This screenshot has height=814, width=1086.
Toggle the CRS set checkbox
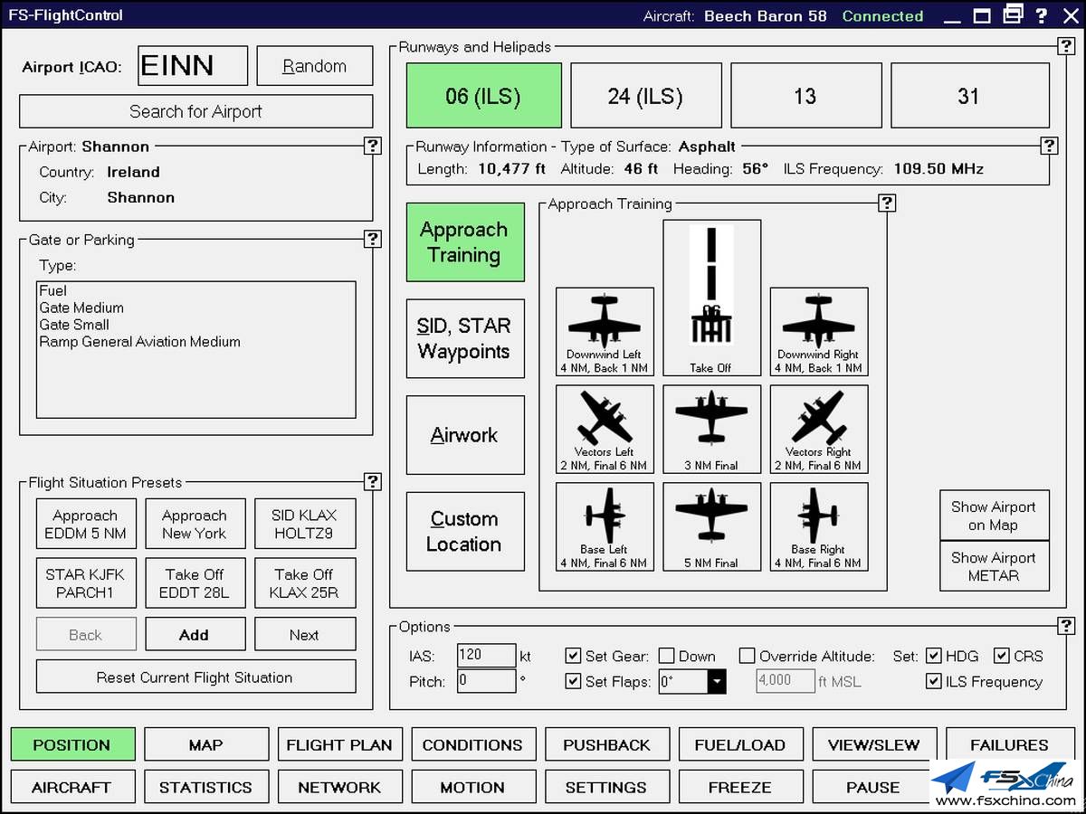tap(1002, 657)
